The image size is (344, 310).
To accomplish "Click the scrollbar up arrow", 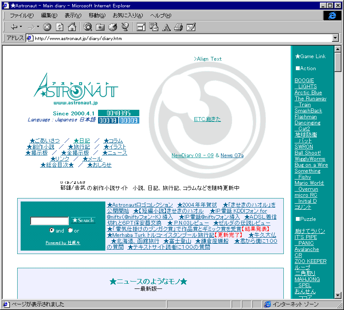I will point(338,49).
